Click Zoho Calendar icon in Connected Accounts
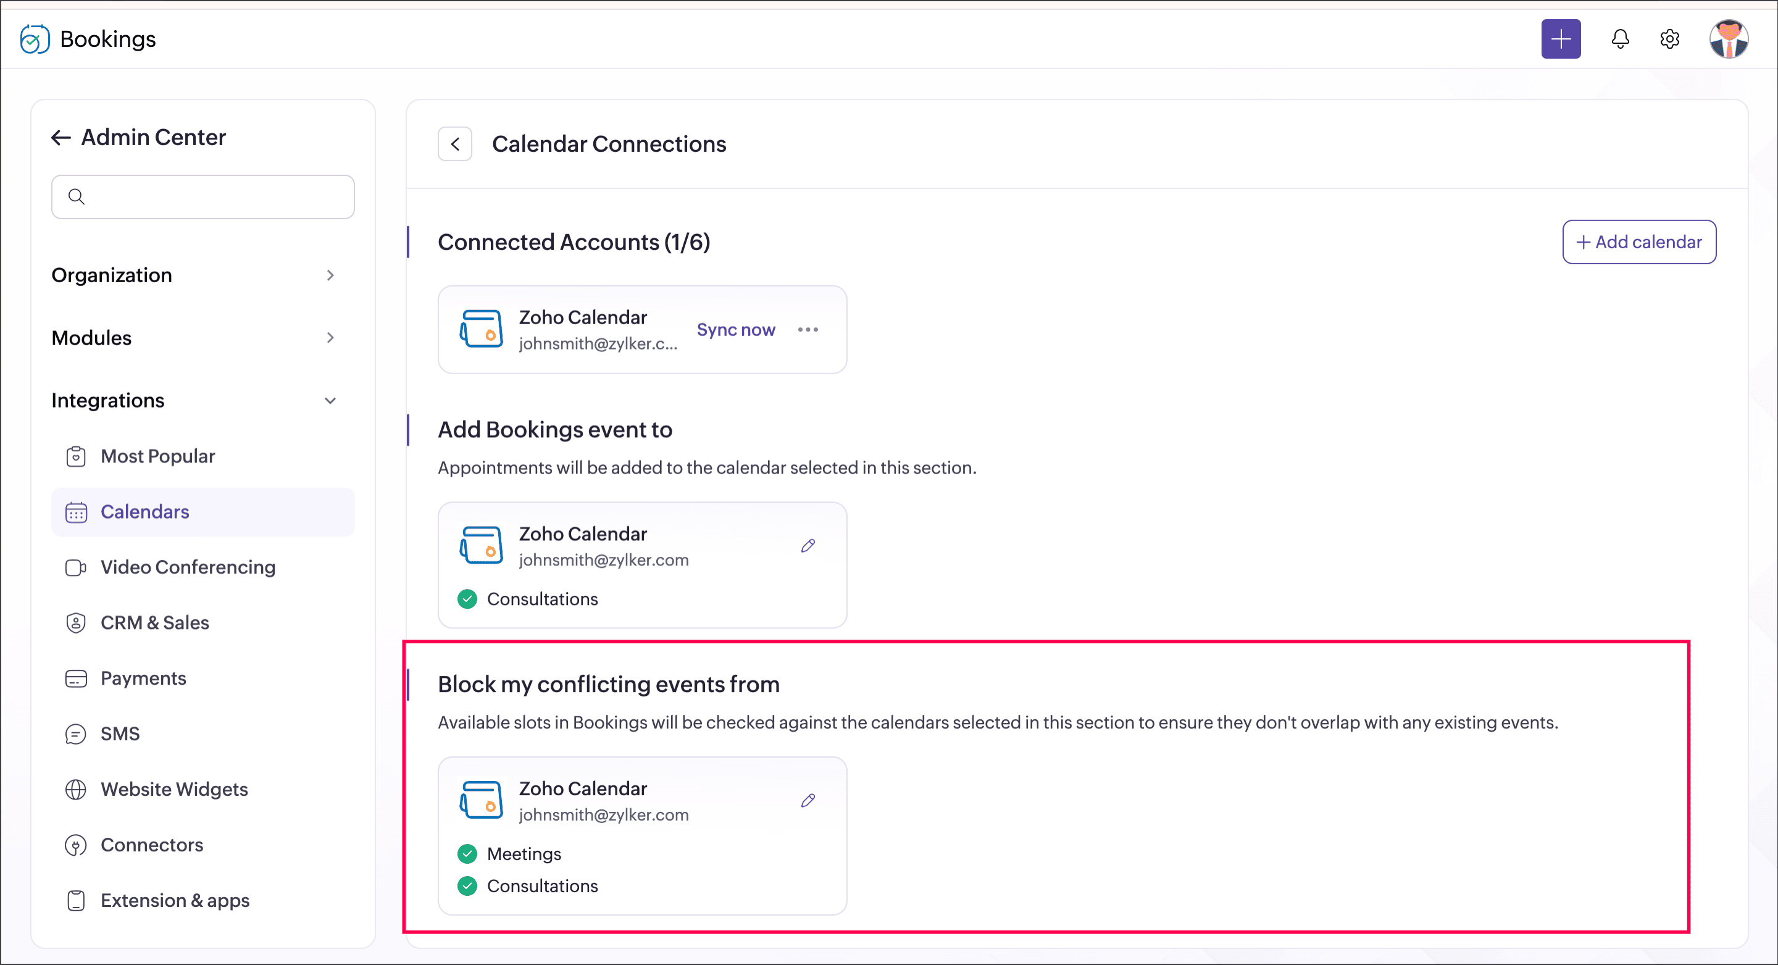 click(482, 328)
